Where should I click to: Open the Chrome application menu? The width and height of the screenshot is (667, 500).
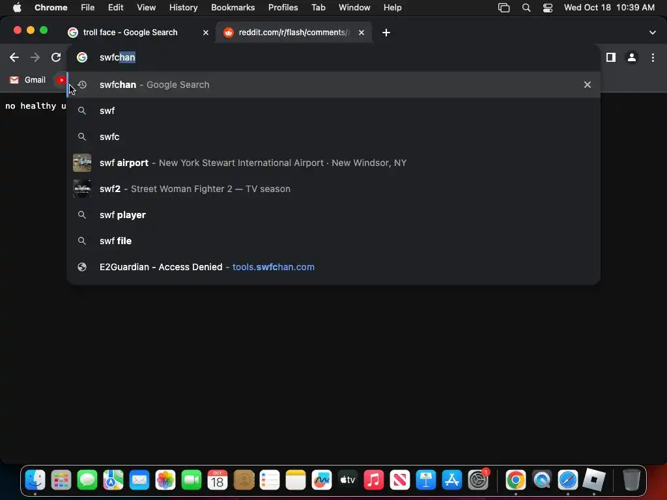51,8
